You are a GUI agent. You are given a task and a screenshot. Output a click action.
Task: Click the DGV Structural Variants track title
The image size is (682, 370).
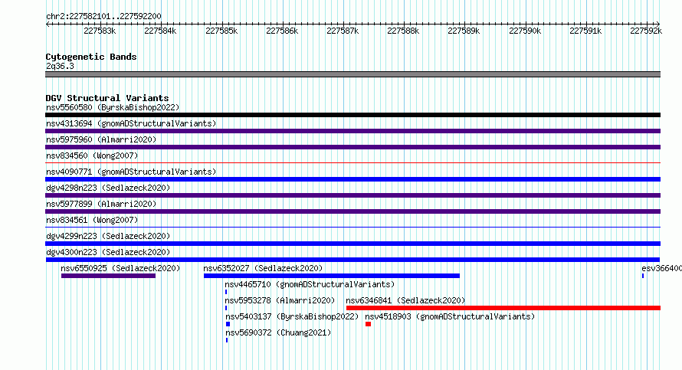click(107, 98)
